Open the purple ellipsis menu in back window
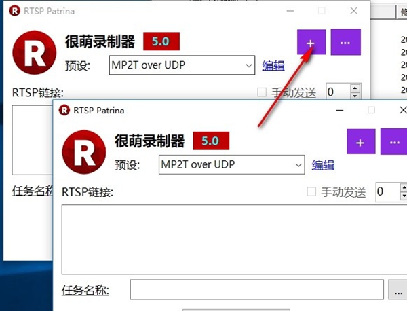Screen dimensions: 407x311 [345, 42]
